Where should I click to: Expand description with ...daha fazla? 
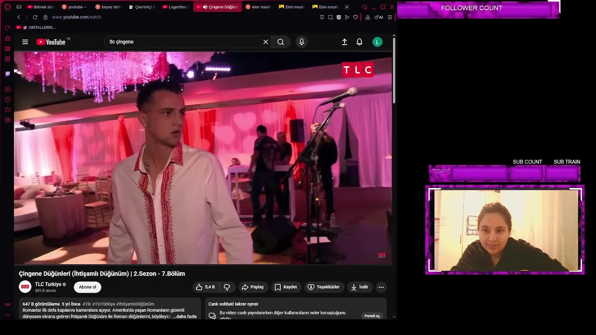[185, 316]
